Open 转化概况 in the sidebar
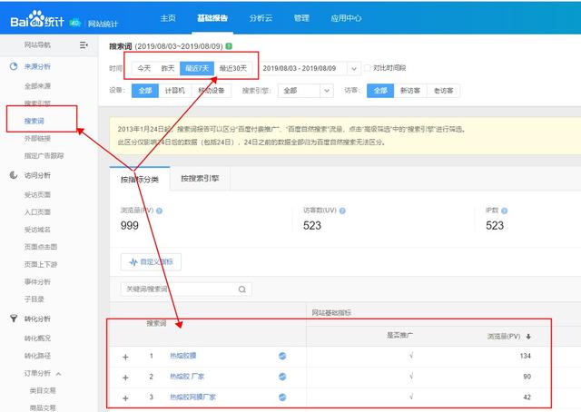 [x=37, y=338]
